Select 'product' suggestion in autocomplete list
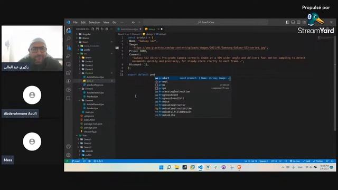 (193, 78)
